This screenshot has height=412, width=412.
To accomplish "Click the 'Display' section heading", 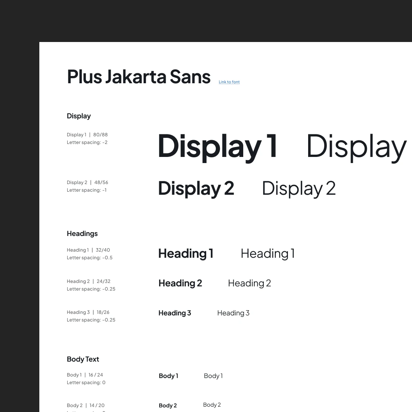I will point(79,116).
